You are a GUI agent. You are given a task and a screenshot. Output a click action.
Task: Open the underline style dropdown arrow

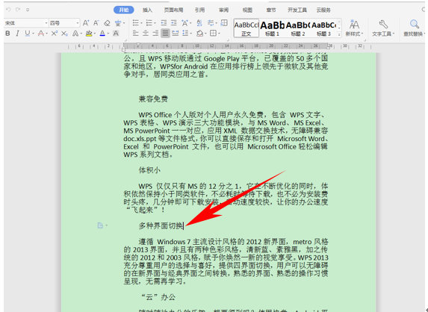point(33,34)
